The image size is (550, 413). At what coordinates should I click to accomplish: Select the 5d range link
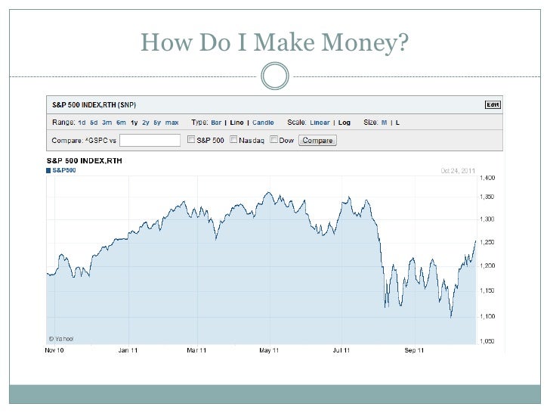[94, 123]
